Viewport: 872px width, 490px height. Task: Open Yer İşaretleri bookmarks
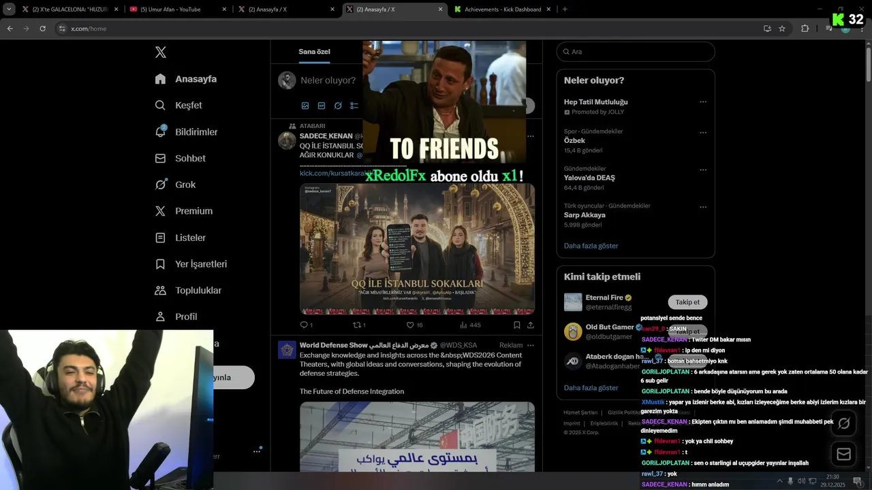click(x=191, y=264)
